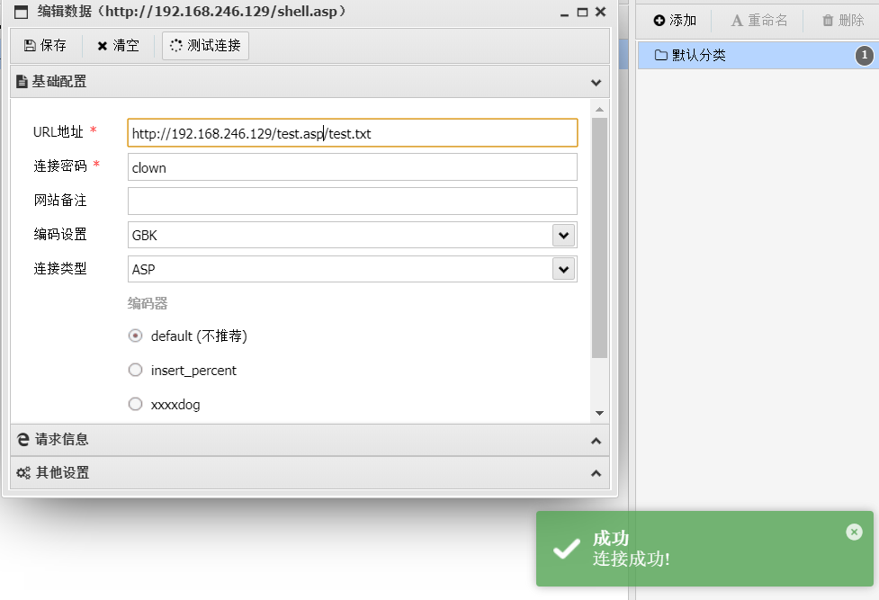This screenshot has width=879, height=600.
Task: Maximize the 编辑数据 dialog
Action: coord(582,12)
